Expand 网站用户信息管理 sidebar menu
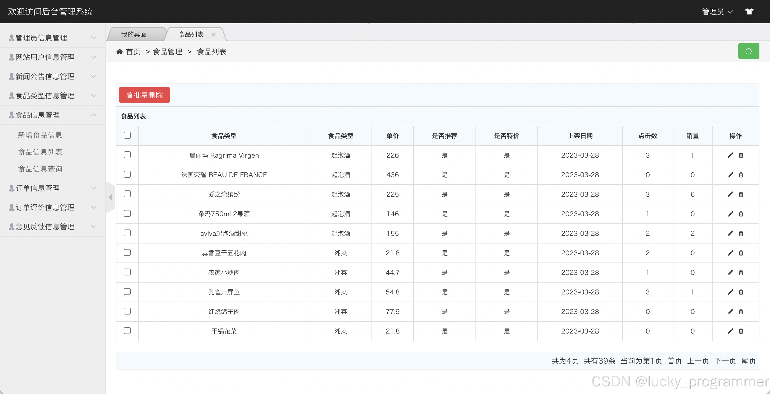Viewport: 770px width, 394px height. tap(53, 57)
